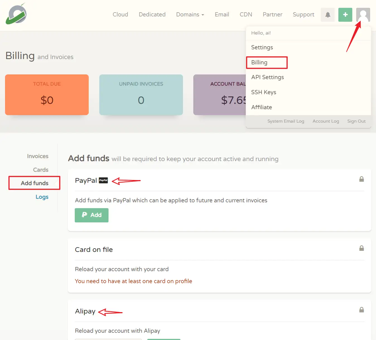
Task: Click the 'Hello, ai!' greeting text
Action: tap(261, 33)
